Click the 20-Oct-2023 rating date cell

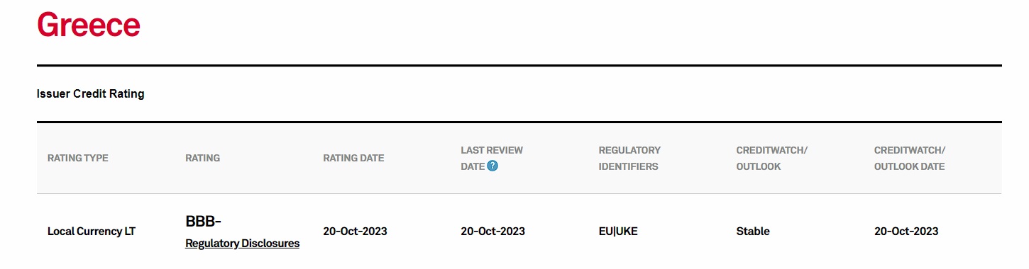[x=355, y=231]
